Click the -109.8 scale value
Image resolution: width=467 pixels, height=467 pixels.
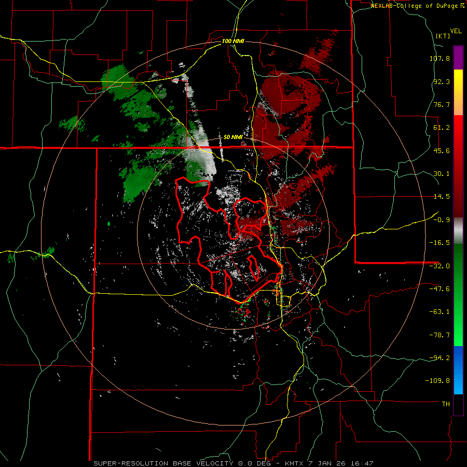click(x=438, y=381)
